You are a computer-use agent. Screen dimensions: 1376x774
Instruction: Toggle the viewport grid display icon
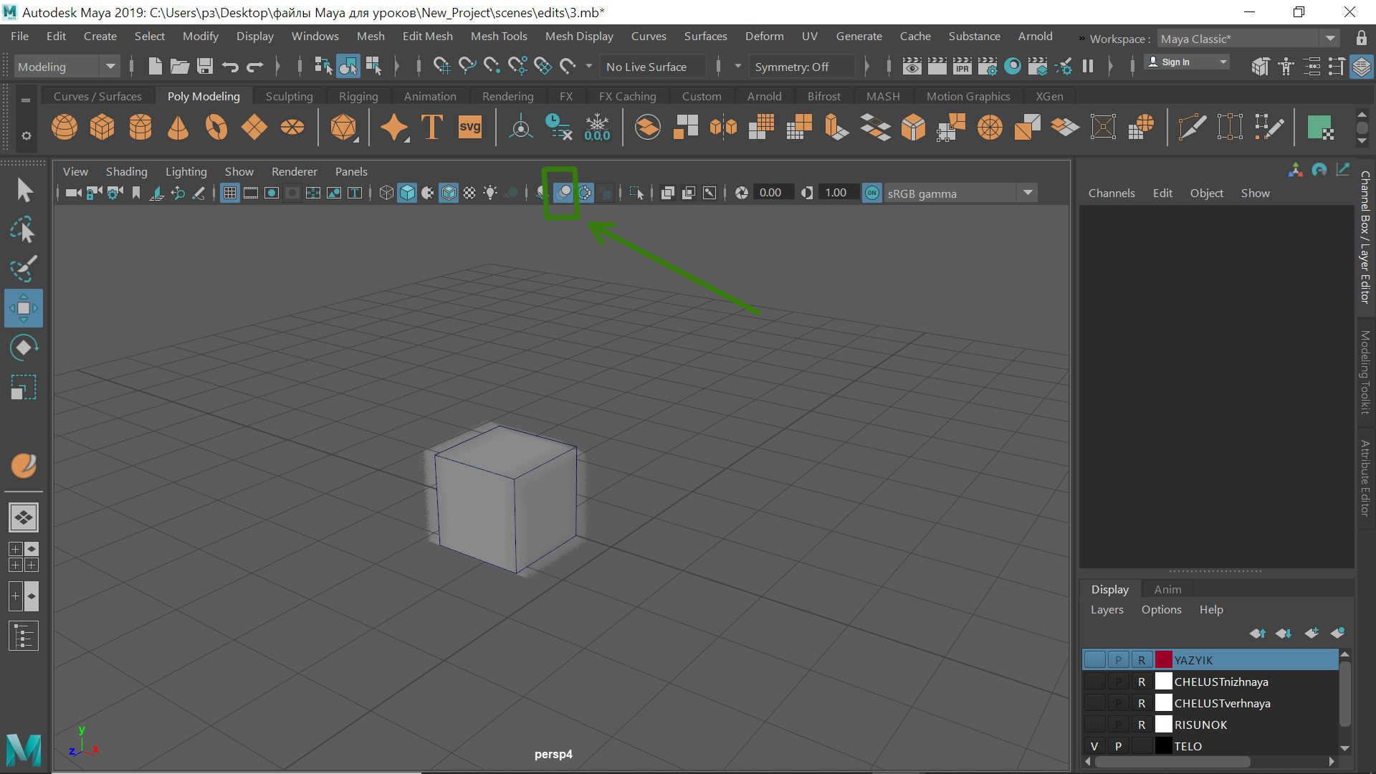click(x=230, y=193)
